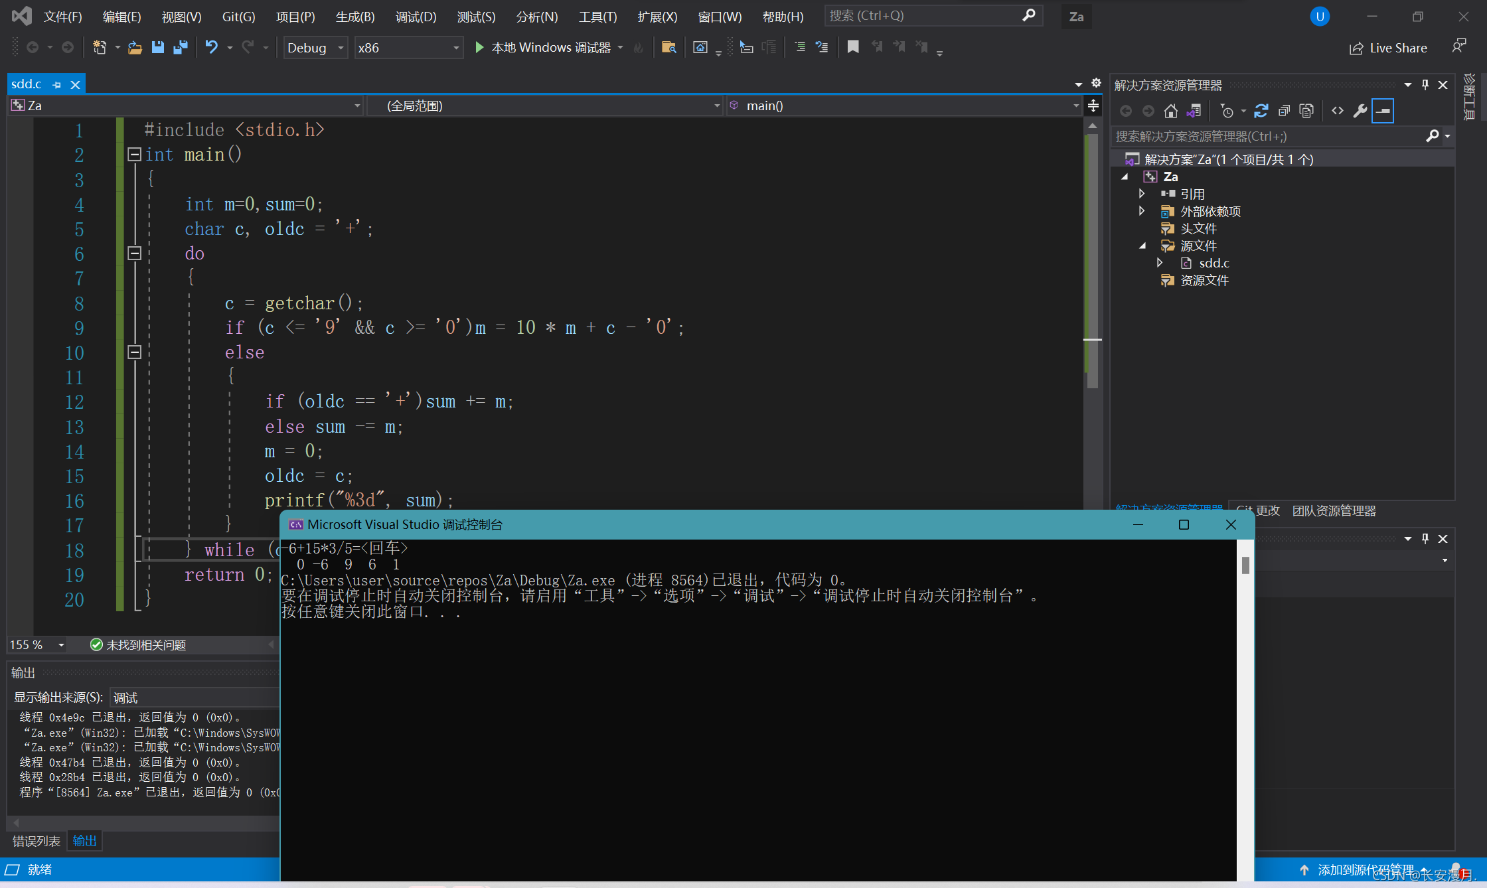Viewport: 1487px width, 888px height.
Task: Collapse the int main() code fold
Action: pos(134,155)
